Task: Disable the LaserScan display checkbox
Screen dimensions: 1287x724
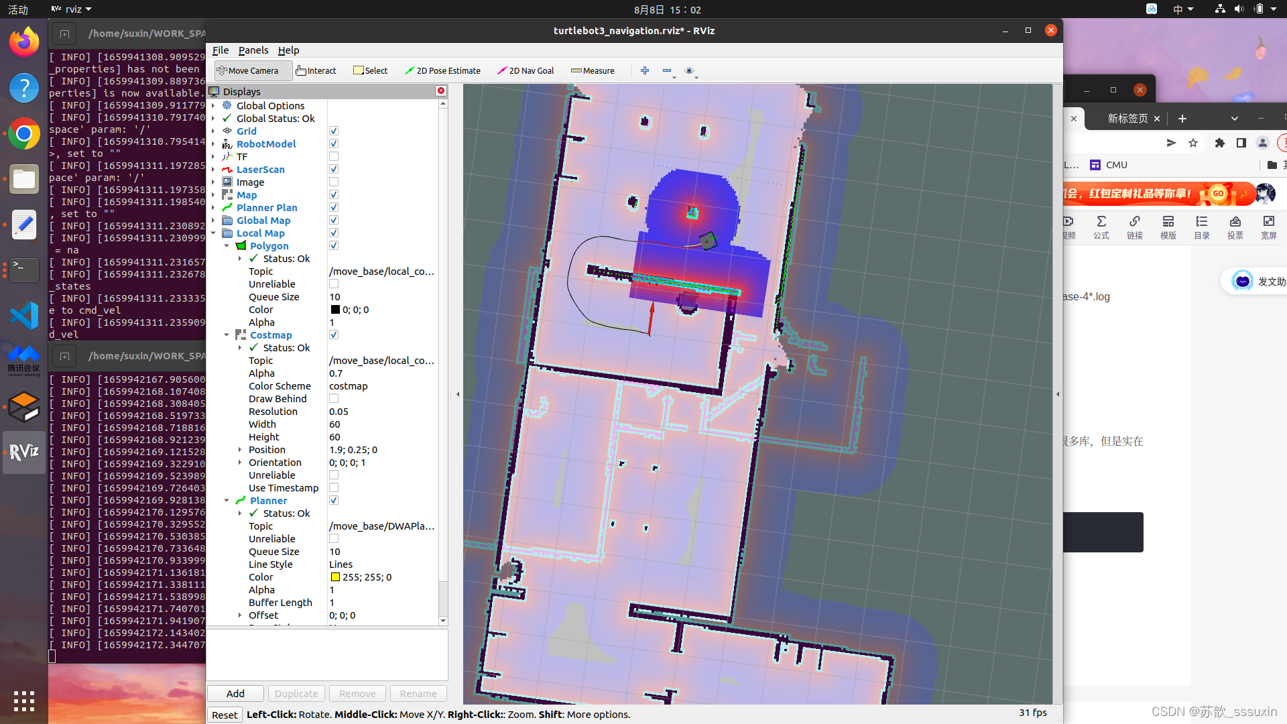Action: click(x=334, y=170)
